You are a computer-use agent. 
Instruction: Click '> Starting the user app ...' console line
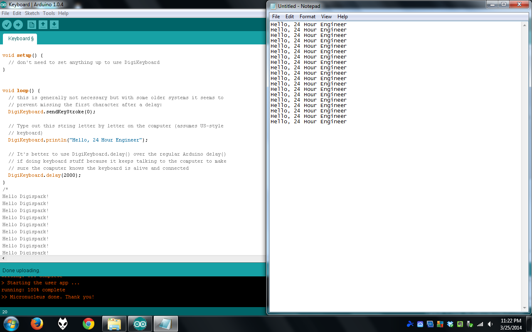point(40,283)
